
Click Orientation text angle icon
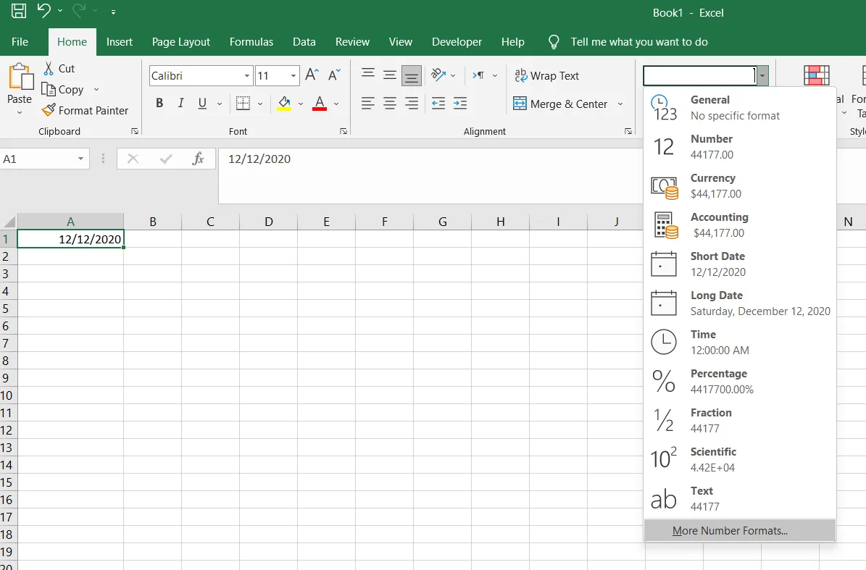pos(438,75)
